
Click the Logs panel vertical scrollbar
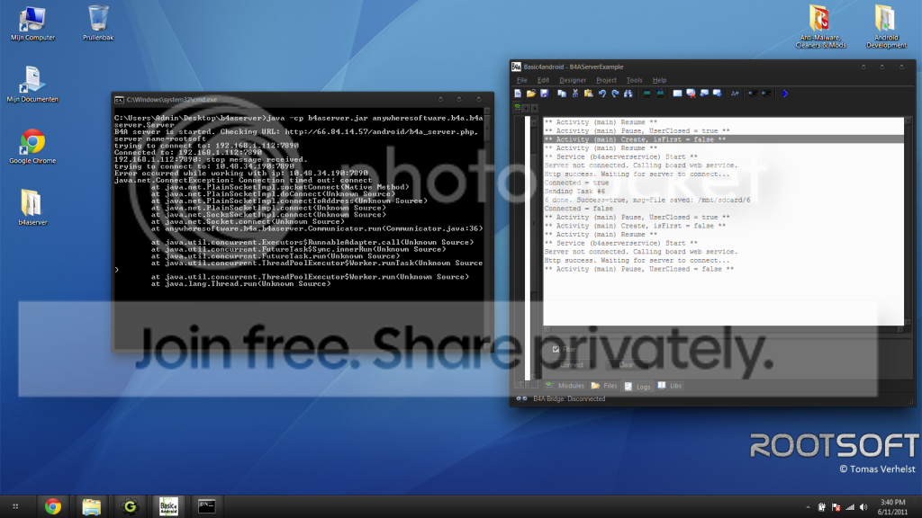click(908, 221)
